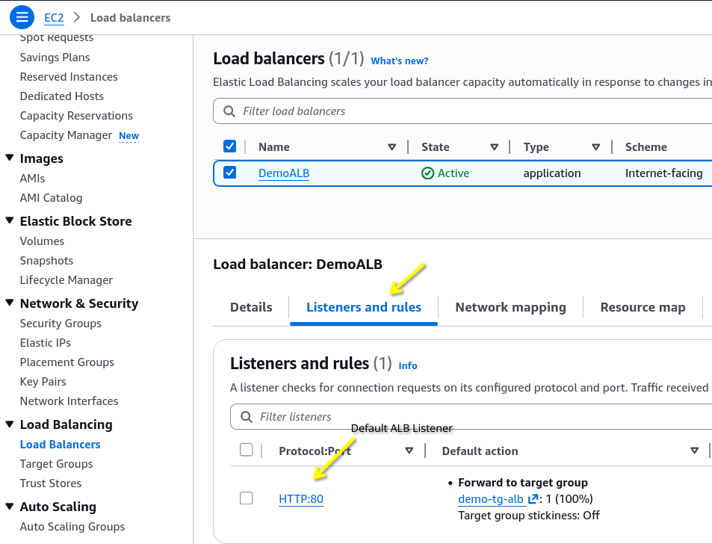Go to Auto Scaling Groups in sidebar
The height and width of the screenshot is (544, 712).
[x=72, y=527]
